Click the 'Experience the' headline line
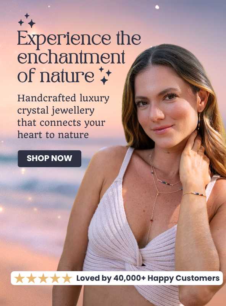 click(x=79, y=39)
